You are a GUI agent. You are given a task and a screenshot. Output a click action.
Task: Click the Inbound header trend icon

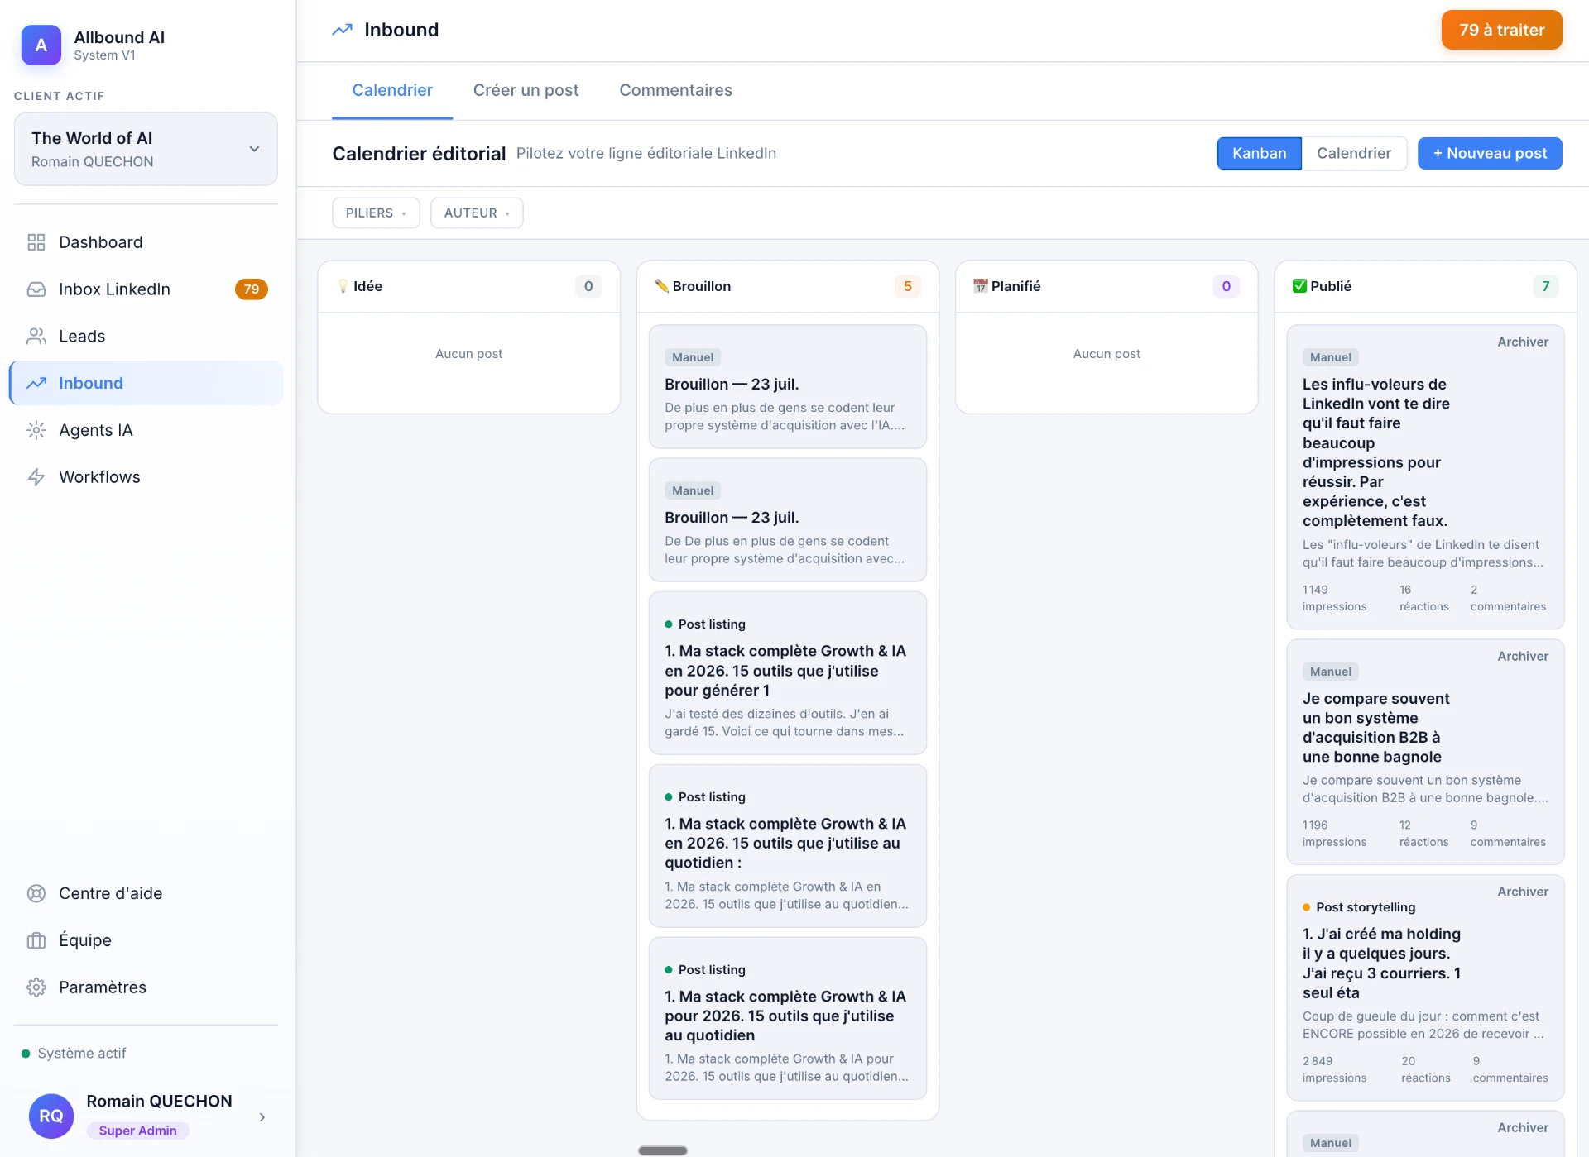point(343,30)
